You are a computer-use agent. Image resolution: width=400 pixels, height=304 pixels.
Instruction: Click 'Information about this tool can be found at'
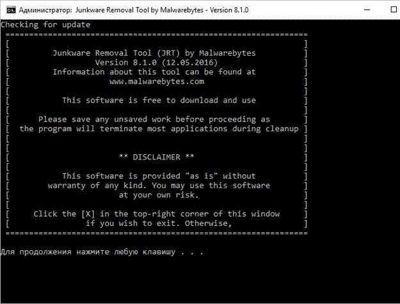[x=154, y=72]
